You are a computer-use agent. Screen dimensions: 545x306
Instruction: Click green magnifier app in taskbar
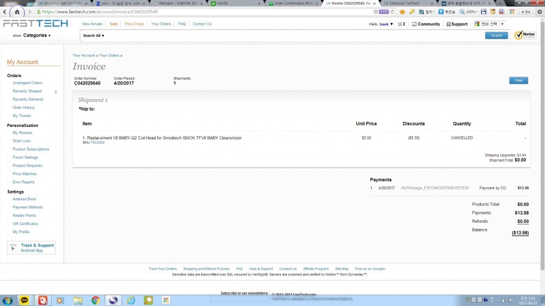[x=148, y=300]
